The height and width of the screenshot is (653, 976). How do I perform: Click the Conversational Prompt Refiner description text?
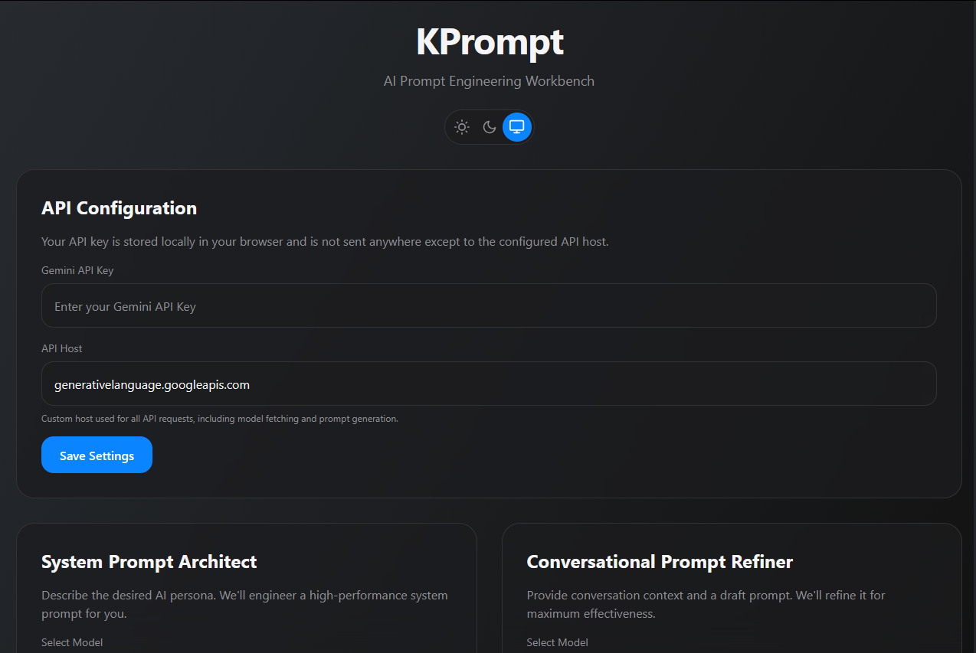point(706,604)
